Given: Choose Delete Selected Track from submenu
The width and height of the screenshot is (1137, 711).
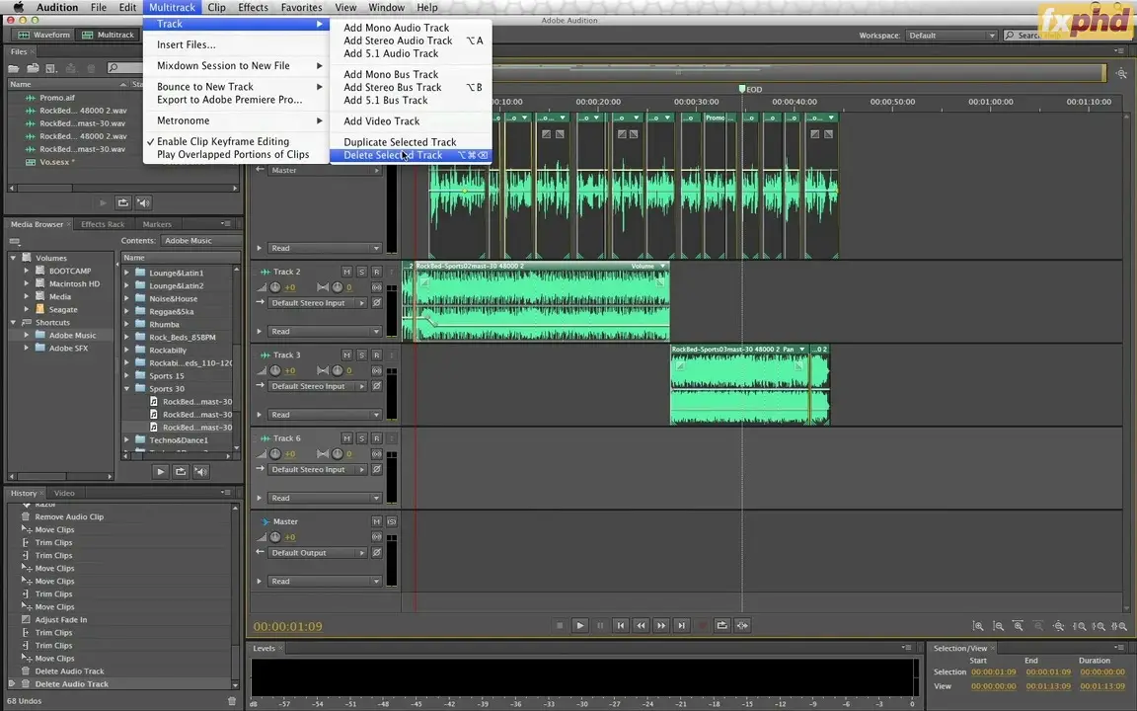Looking at the screenshot, I should point(393,155).
